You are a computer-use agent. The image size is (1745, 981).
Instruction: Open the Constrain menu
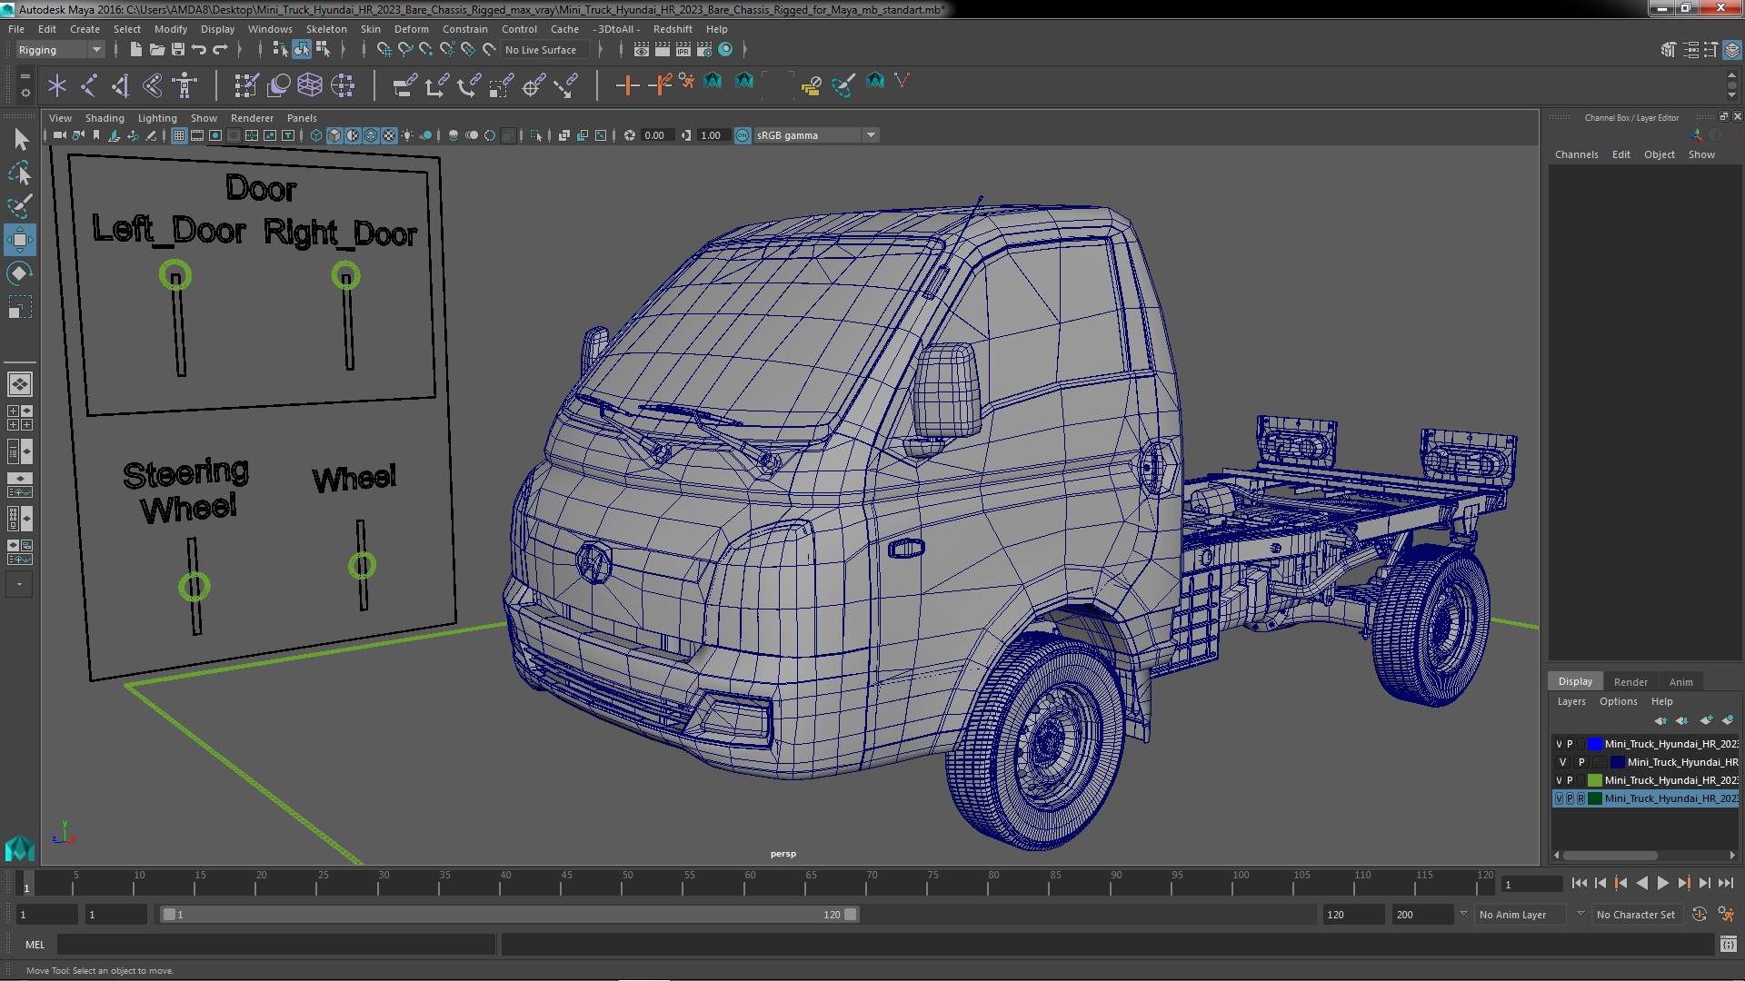(x=464, y=29)
